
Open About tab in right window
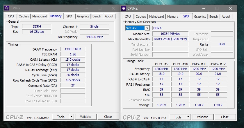click(x=226, y=17)
